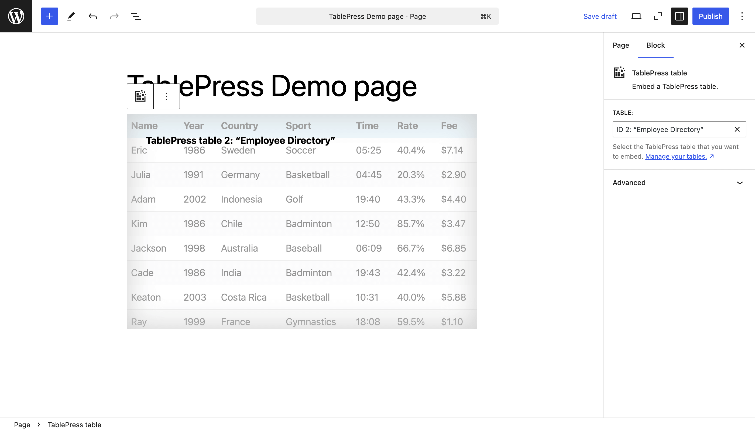Image resolution: width=755 pixels, height=431 pixels.
Task: Select the editing Tools pencil icon
Action: [x=71, y=16]
